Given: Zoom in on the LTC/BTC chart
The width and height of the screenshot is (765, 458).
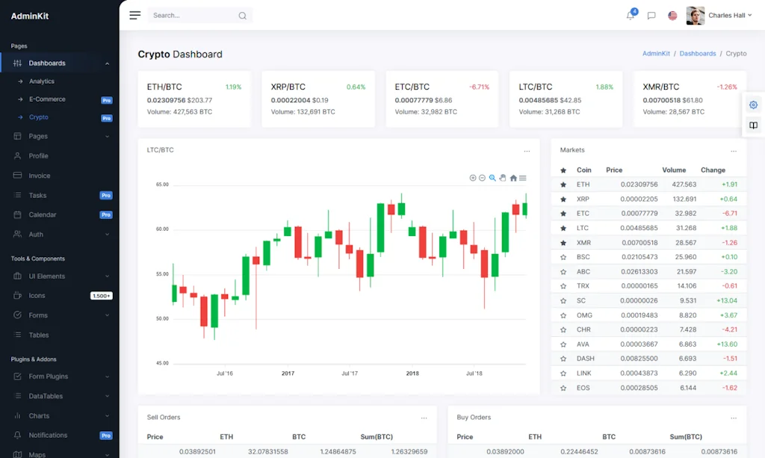Looking at the screenshot, I should (472, 178).
